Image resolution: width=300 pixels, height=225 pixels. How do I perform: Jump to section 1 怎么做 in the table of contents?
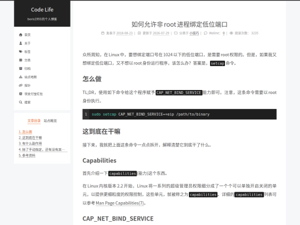coord(25,132)
